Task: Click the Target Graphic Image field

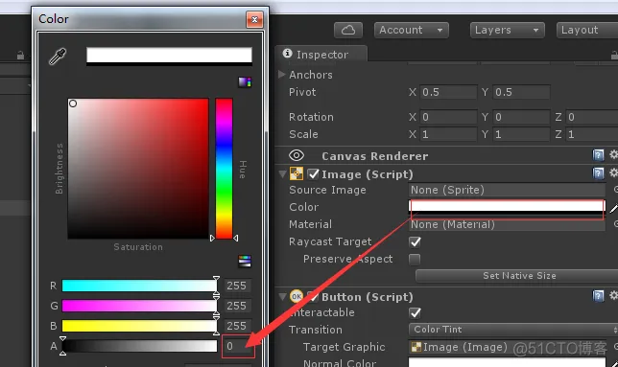Action: click(x=508, y=347)
